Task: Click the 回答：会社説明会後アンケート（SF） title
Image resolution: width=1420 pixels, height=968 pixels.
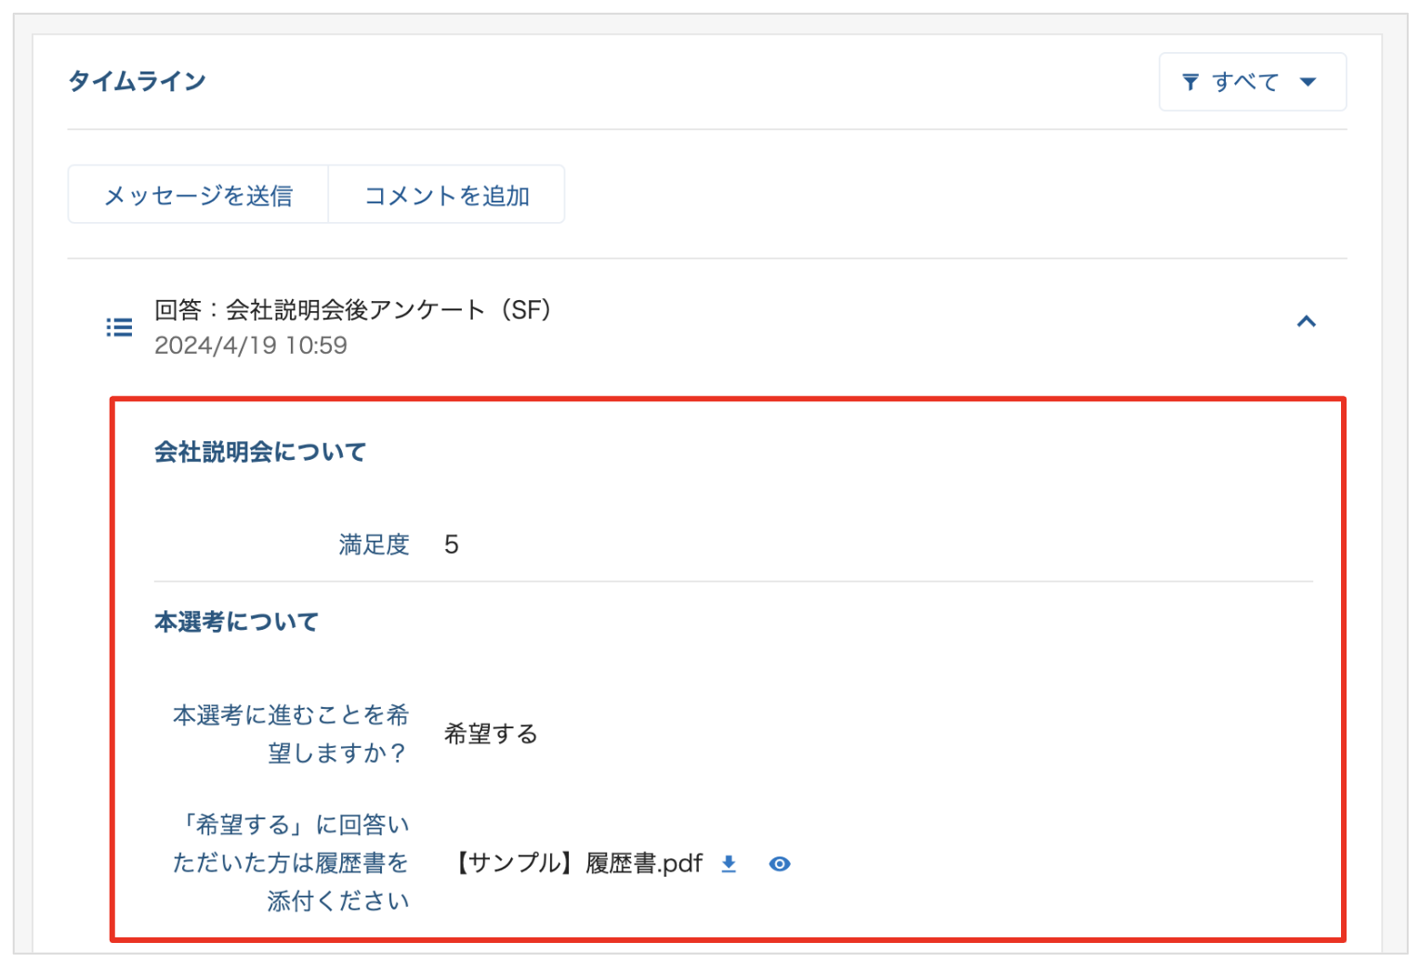Action: [x=353, y=309]
